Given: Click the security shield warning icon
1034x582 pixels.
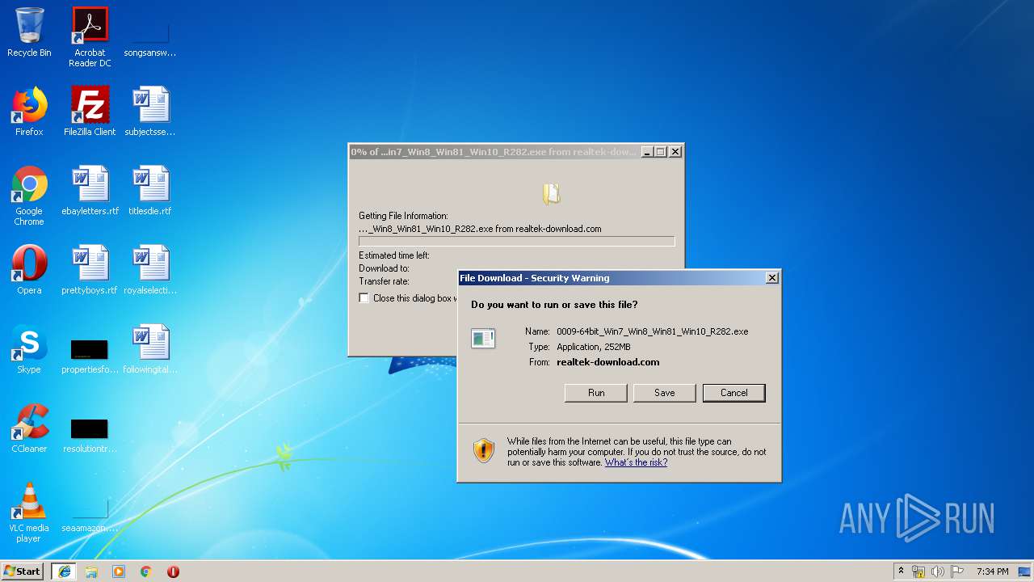Looking at the screenshot, I should pyautogui.click(x=484, y=450).
